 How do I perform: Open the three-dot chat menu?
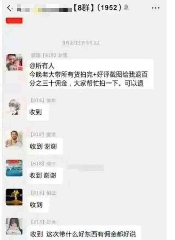point(156,8)
